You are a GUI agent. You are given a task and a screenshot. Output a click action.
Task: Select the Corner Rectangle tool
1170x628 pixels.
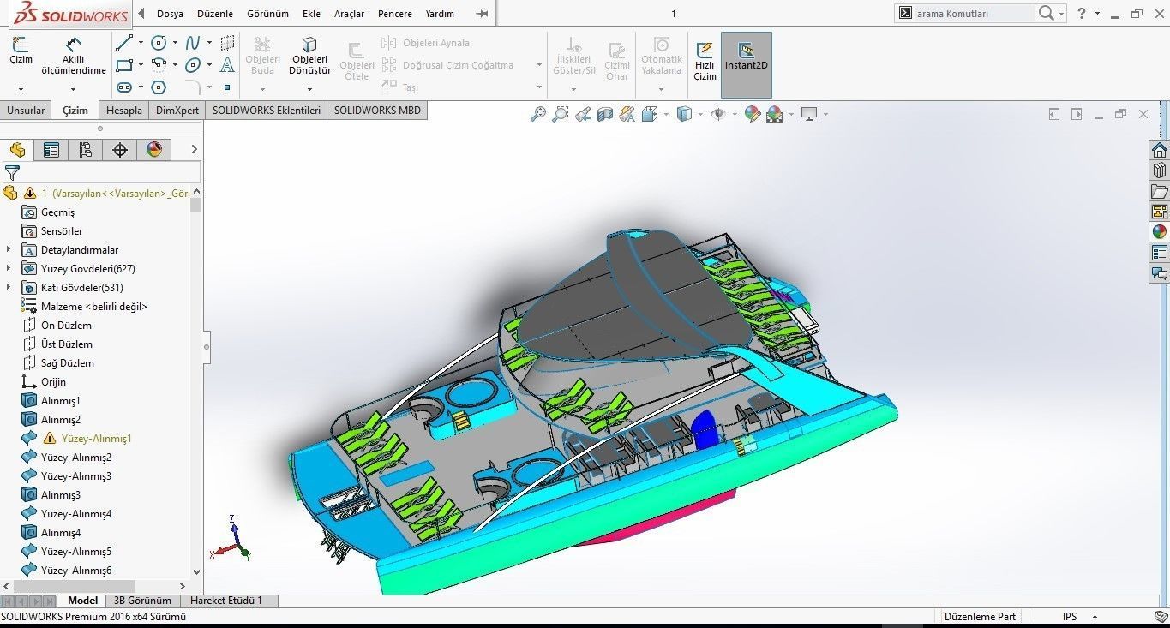(x=124, y=65)
